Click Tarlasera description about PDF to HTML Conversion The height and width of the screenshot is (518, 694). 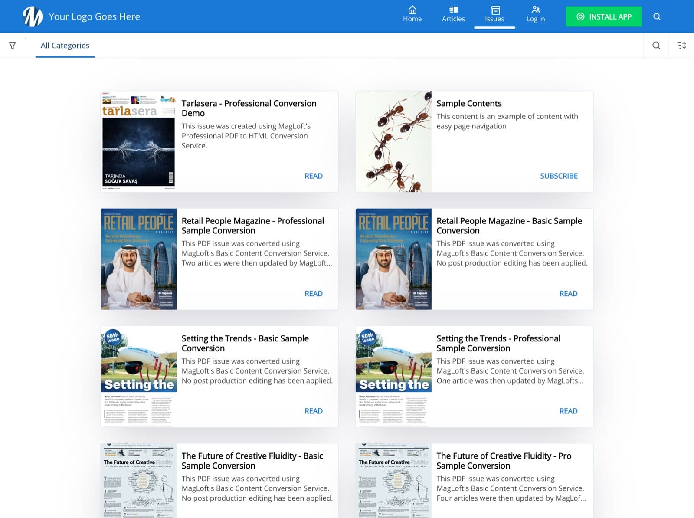246,136
